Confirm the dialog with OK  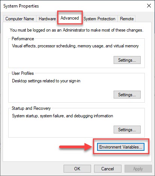(77, 169)
